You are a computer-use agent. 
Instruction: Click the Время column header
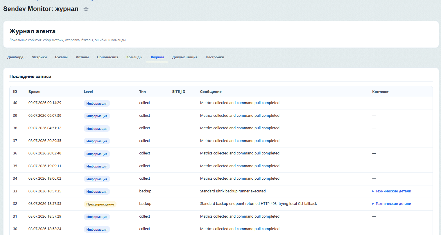34,92
